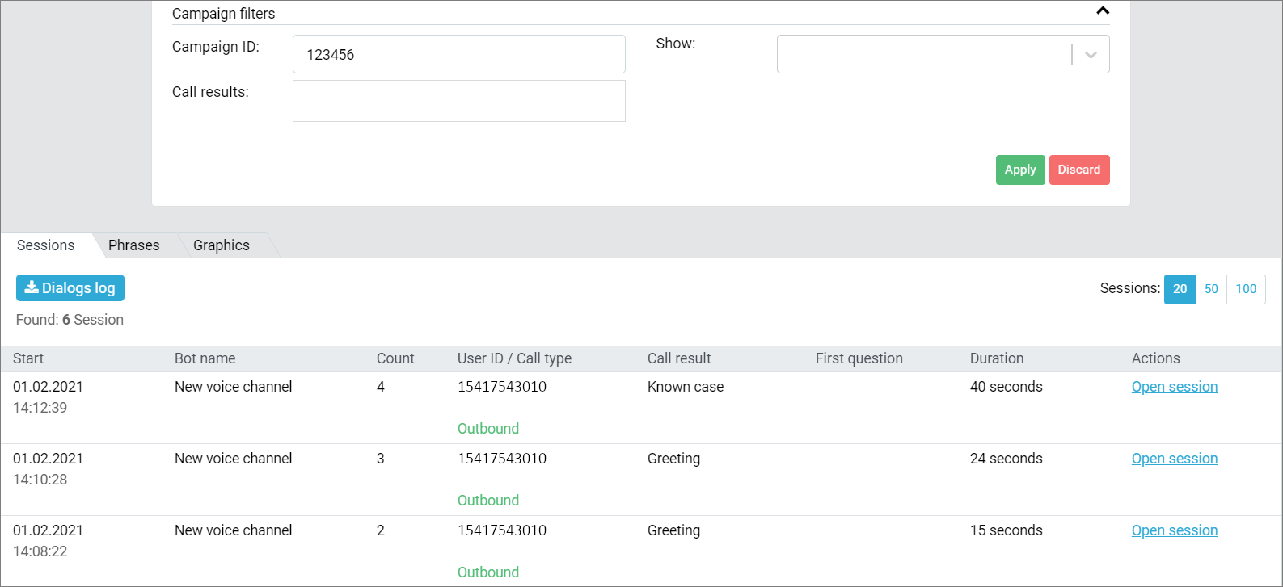1283x587 pixels.
Task: Open session started at 14:08:22
Action: (1175, 530)
